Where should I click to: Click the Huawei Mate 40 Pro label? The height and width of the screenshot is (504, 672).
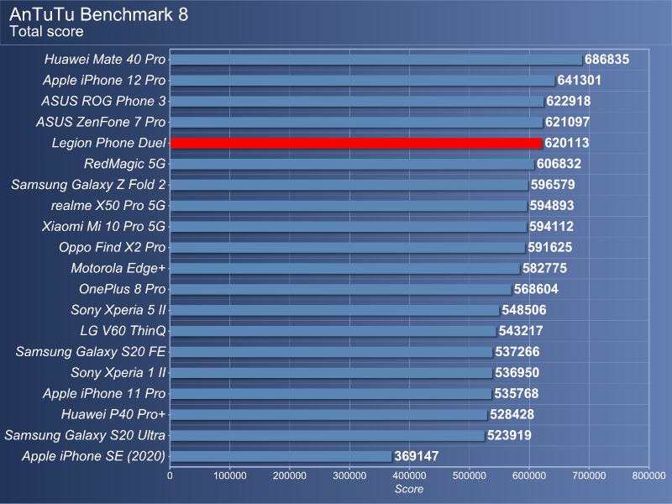(x=105, y=59)
